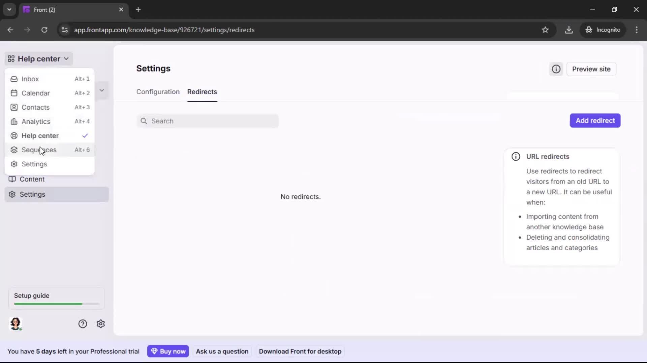
Task: Click the Setup guide progress bar
Action: tap(56, 304)
